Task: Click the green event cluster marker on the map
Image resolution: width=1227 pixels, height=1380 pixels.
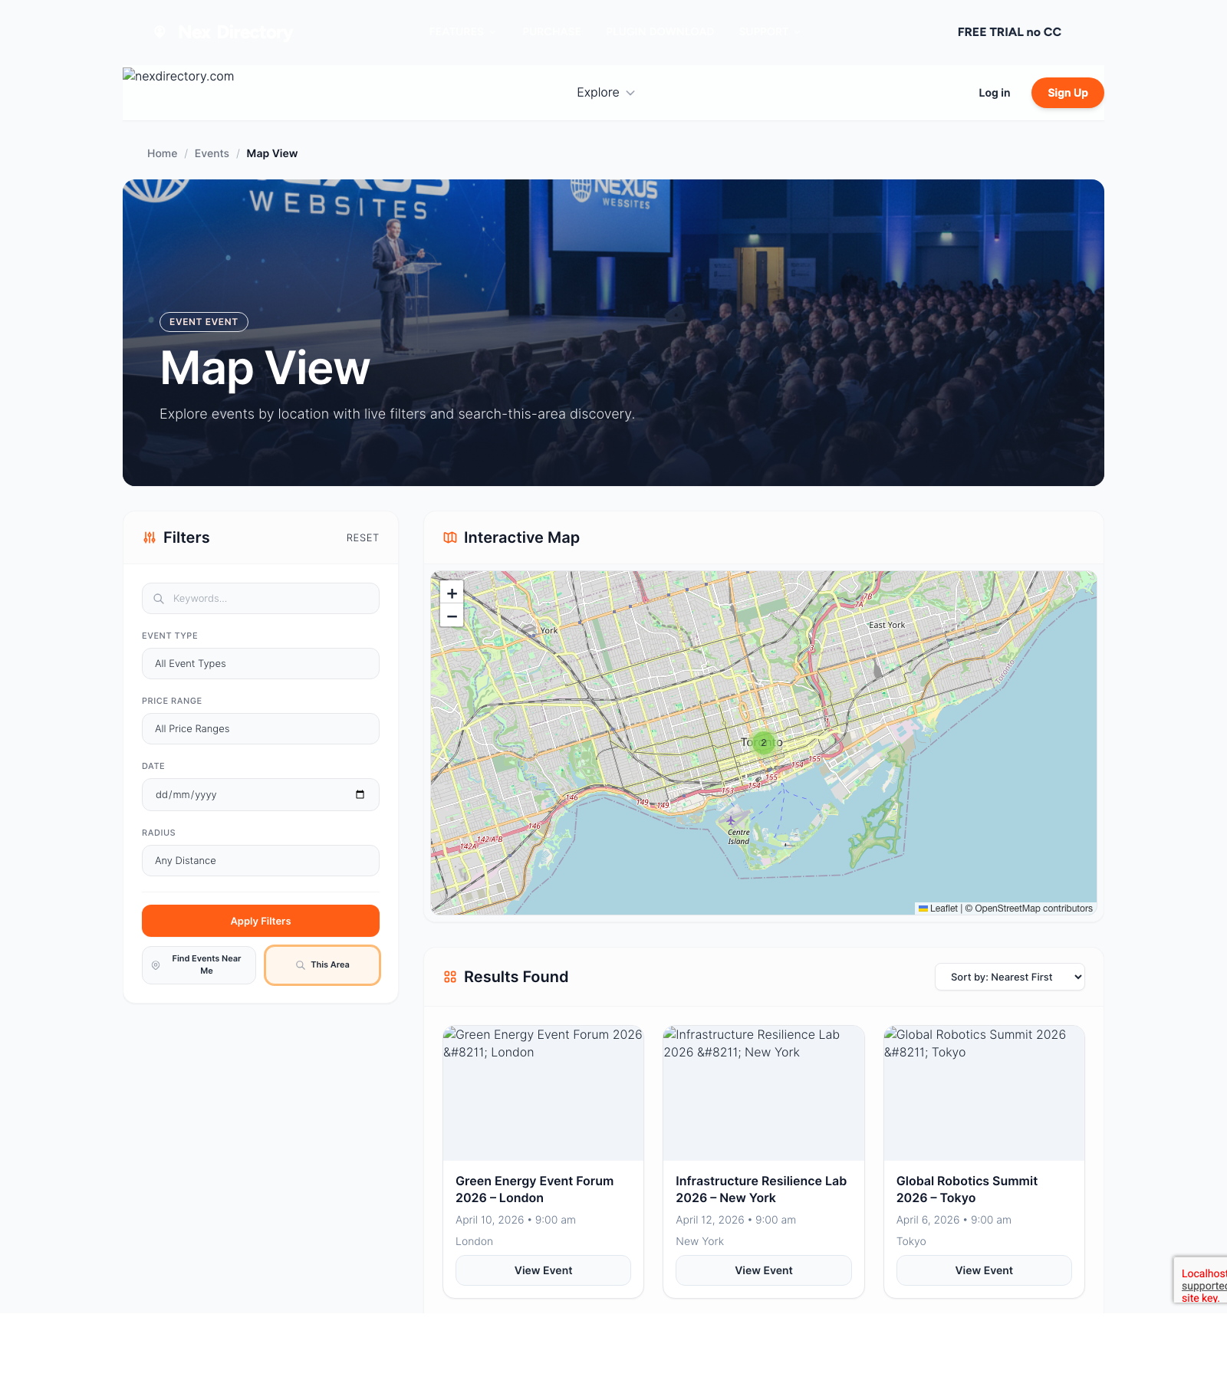Action: point(764,742)
